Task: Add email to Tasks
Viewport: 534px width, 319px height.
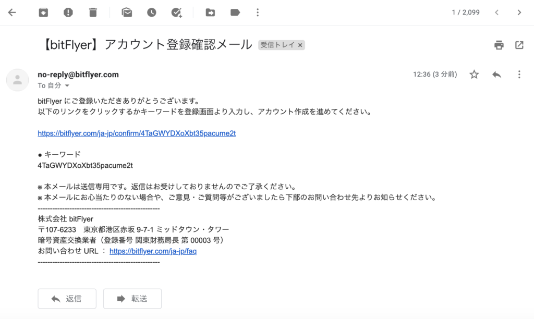Action: pyautogui.click(x=176, y=13)
